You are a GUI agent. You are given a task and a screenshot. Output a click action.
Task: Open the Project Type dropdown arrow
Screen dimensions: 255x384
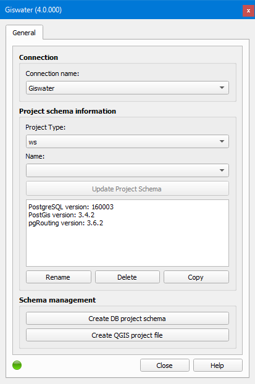tap(222, 141)
